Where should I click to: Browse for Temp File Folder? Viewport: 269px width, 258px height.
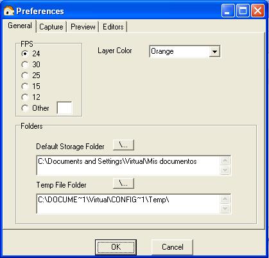tap(123, 183)
